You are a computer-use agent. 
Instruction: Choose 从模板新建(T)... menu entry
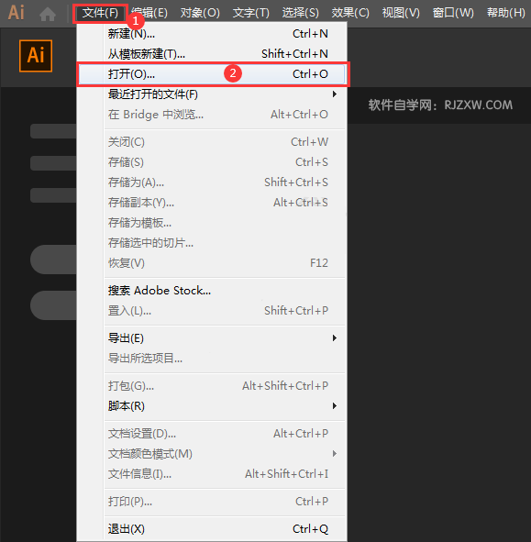pyautogui.click(x=212, y=54)
